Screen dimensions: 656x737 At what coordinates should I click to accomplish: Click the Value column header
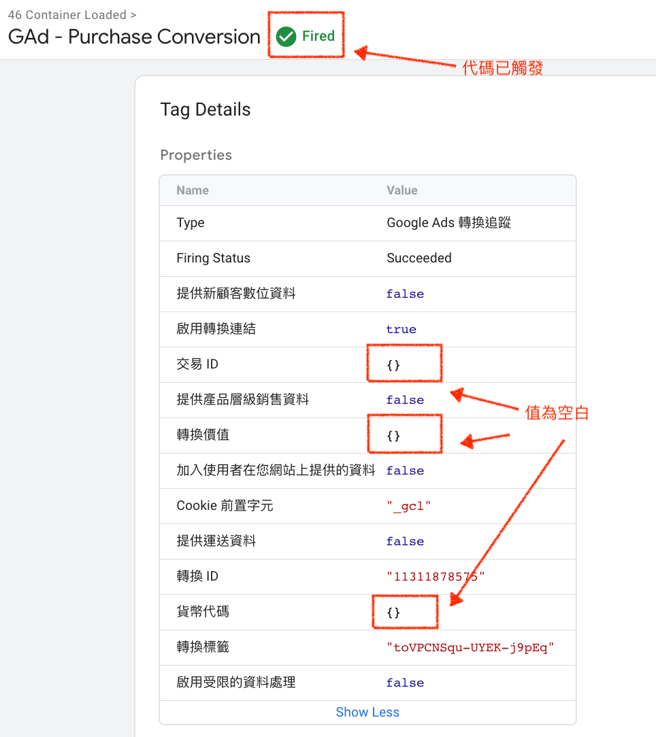(402, 190)
